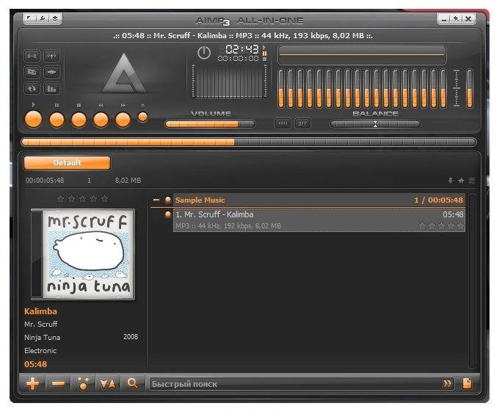The image size is (502, 417).
Task: Rate Kalimba row one star
Action: coord(422,226)
